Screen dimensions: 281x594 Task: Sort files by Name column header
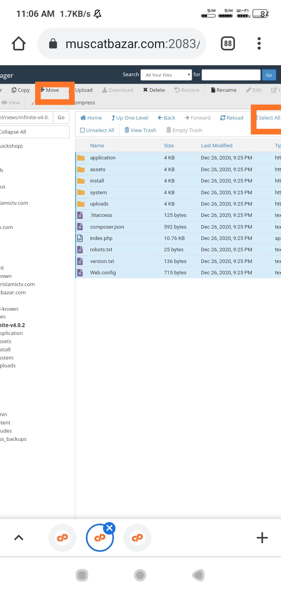point(97,145)
